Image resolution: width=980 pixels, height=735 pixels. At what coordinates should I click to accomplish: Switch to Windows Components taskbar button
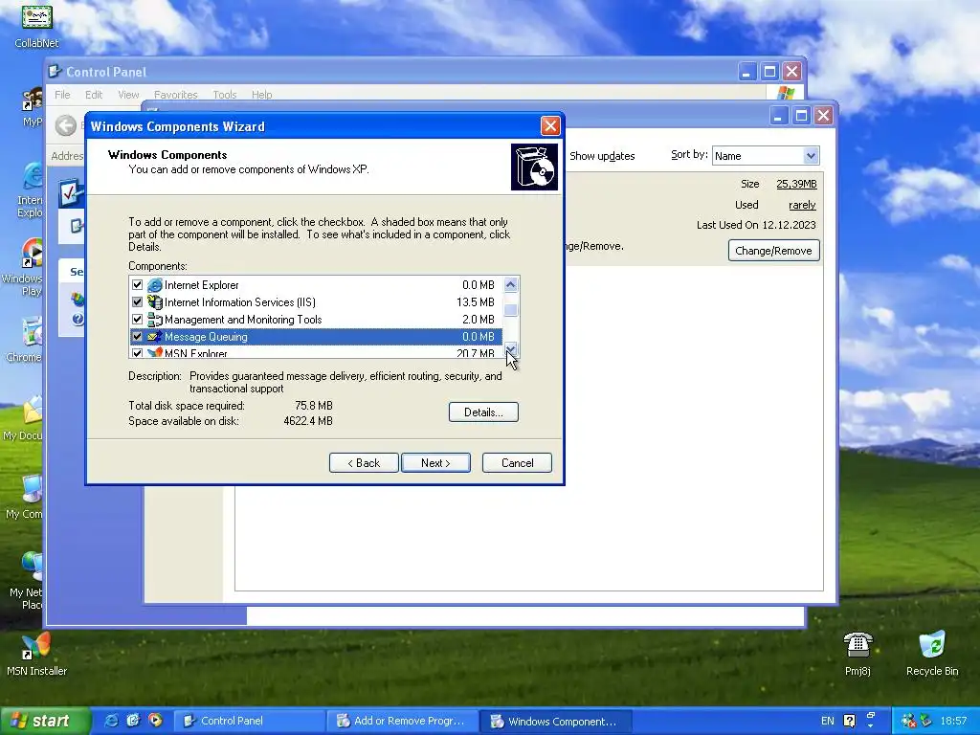pyautogui.click(x=556, y=722)
